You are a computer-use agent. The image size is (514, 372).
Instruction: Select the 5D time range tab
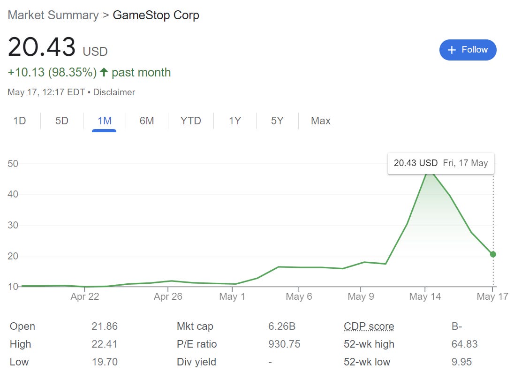[62, 121]
